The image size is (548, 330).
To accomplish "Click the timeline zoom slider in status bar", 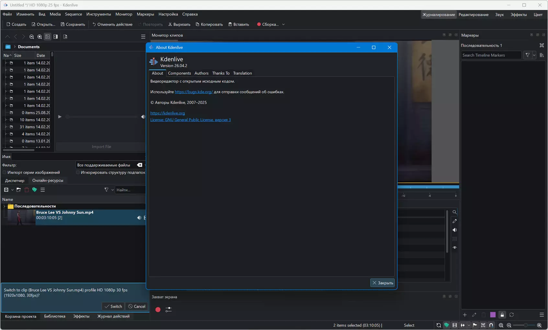I will [524, 325].
